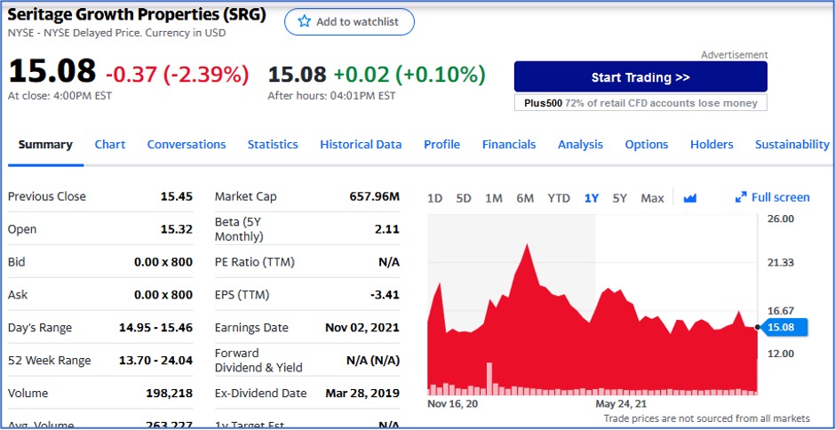
Task: View the Options tab
Action: 647,145
